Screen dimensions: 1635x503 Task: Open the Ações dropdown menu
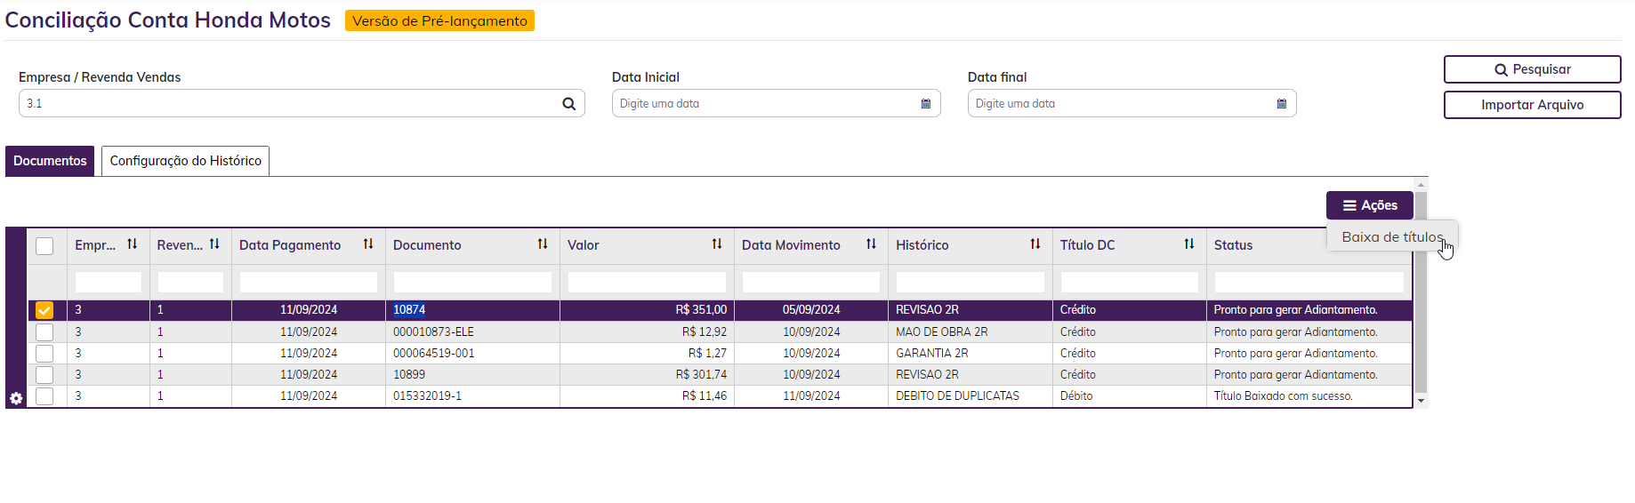1369,205
